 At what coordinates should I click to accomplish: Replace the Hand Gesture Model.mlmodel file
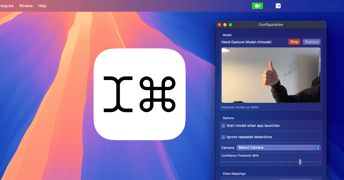coord(311,42)
